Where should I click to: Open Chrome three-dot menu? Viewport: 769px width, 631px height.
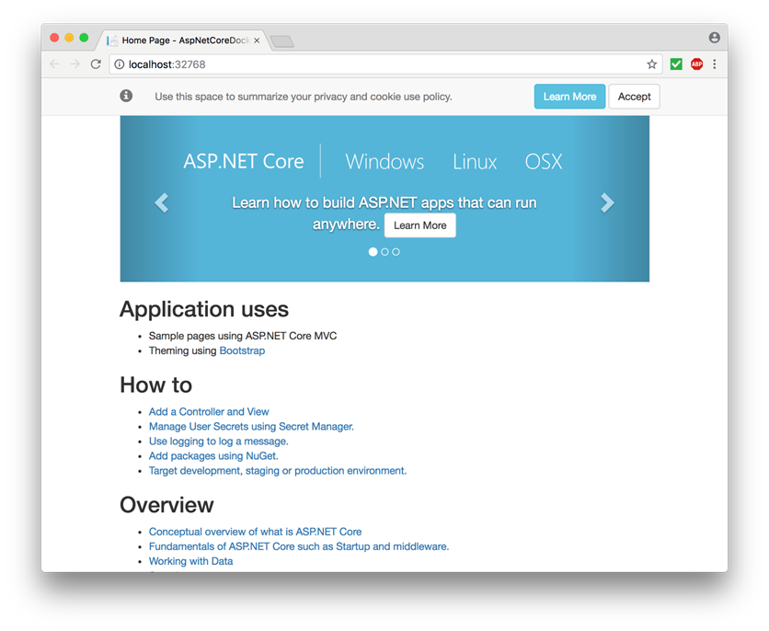715,64
